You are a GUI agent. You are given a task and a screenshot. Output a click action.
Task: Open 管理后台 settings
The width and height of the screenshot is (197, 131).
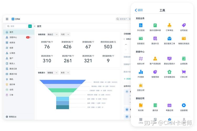click(11, 117)
